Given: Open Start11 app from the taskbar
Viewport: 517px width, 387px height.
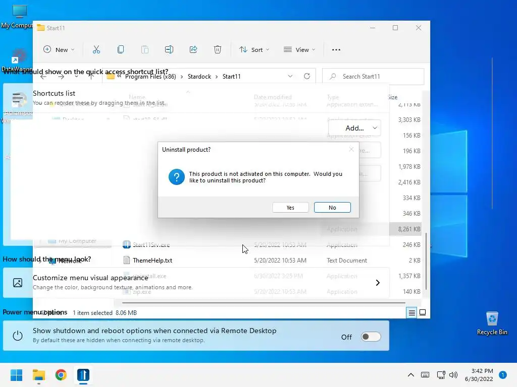Looking at the screenshot, I should tap(83, 375).
